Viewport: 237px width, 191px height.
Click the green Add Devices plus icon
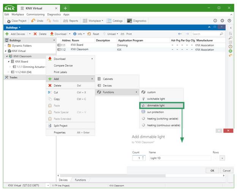pyautogui.click(x=7, y=34)
